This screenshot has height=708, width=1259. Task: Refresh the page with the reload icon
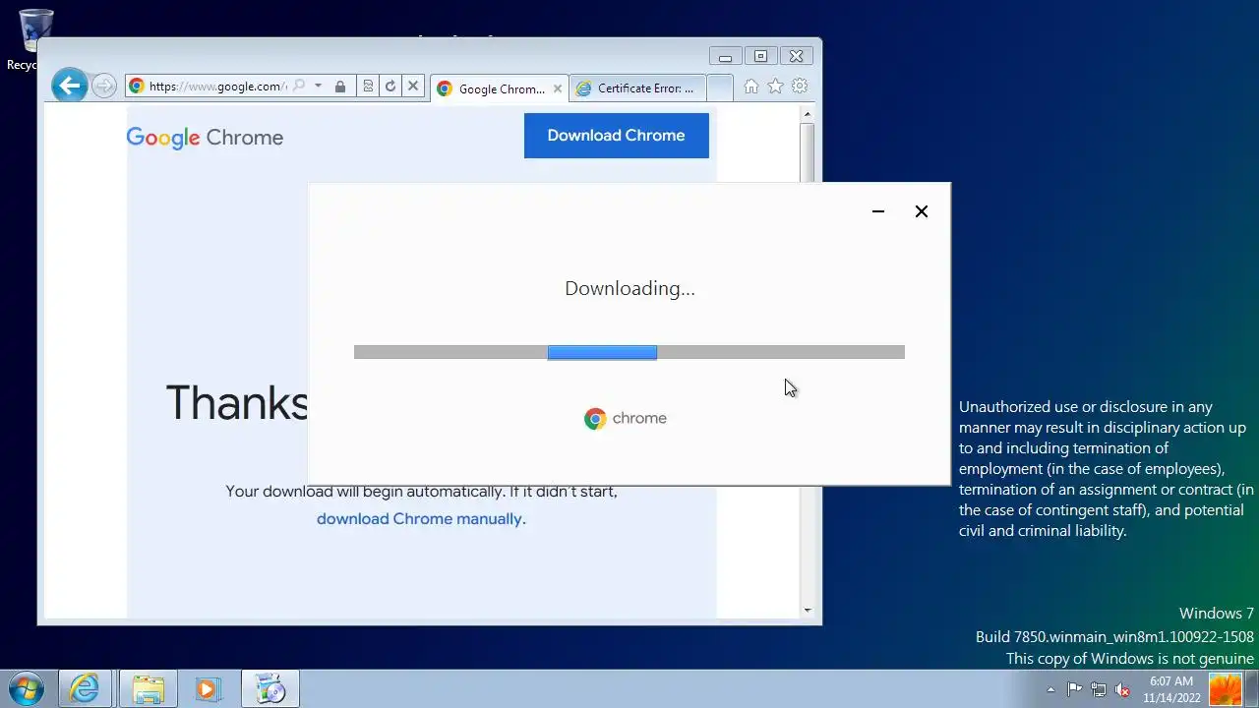390,87
